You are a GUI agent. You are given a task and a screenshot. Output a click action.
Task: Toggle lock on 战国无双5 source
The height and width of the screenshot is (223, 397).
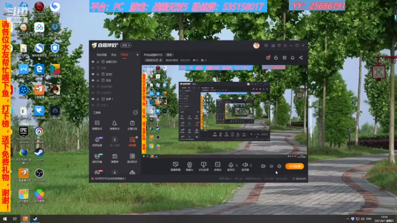tap(98, 61)
